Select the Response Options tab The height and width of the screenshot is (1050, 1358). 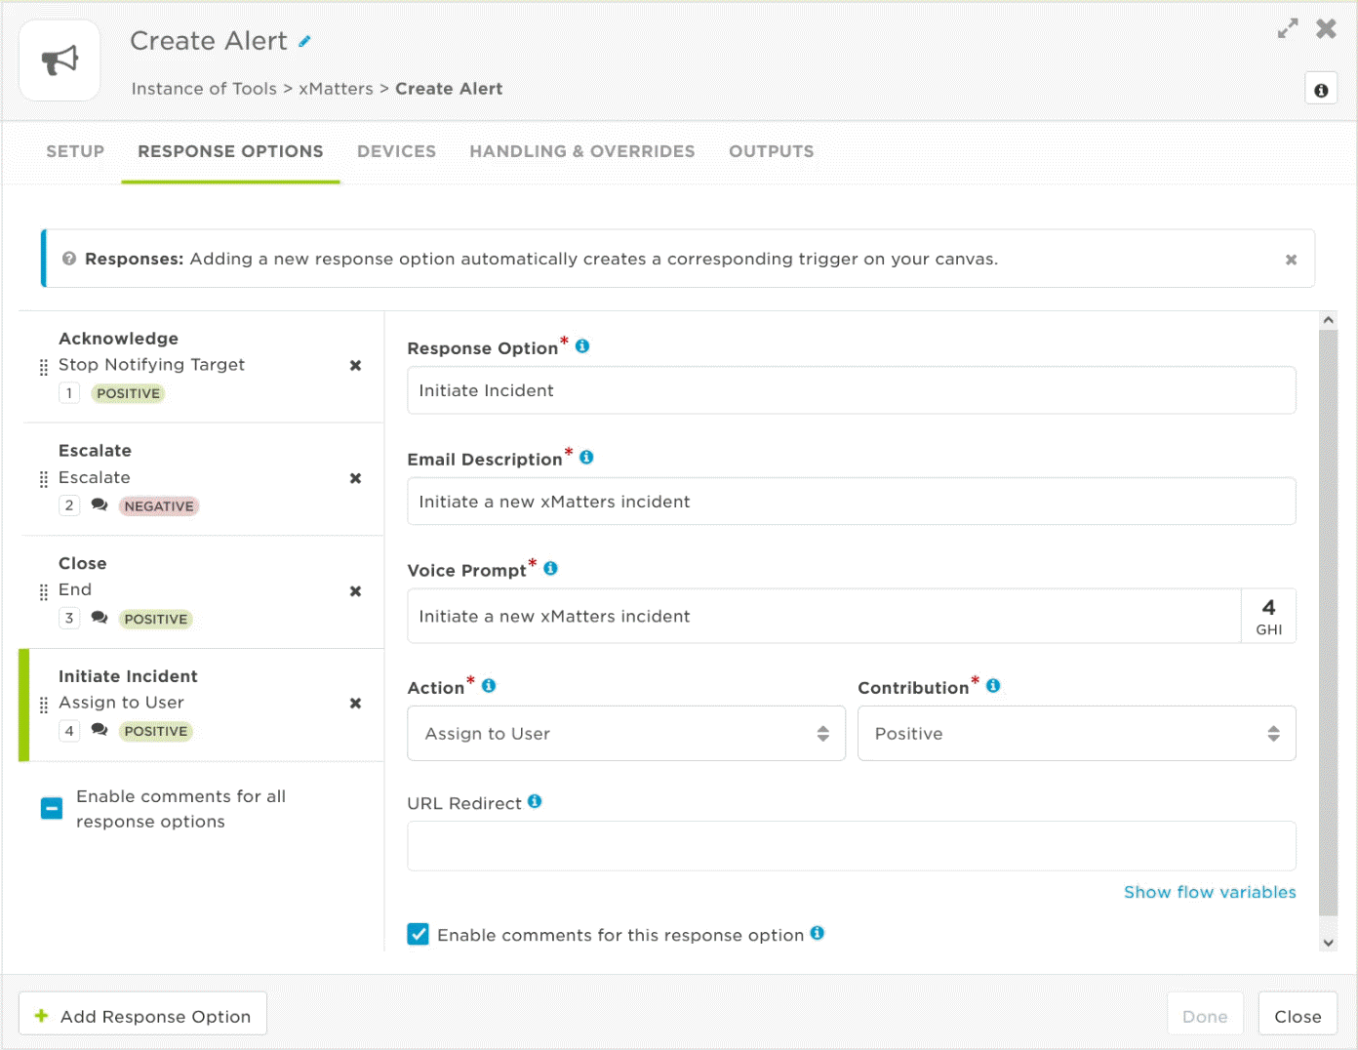[x=230, y=151]
